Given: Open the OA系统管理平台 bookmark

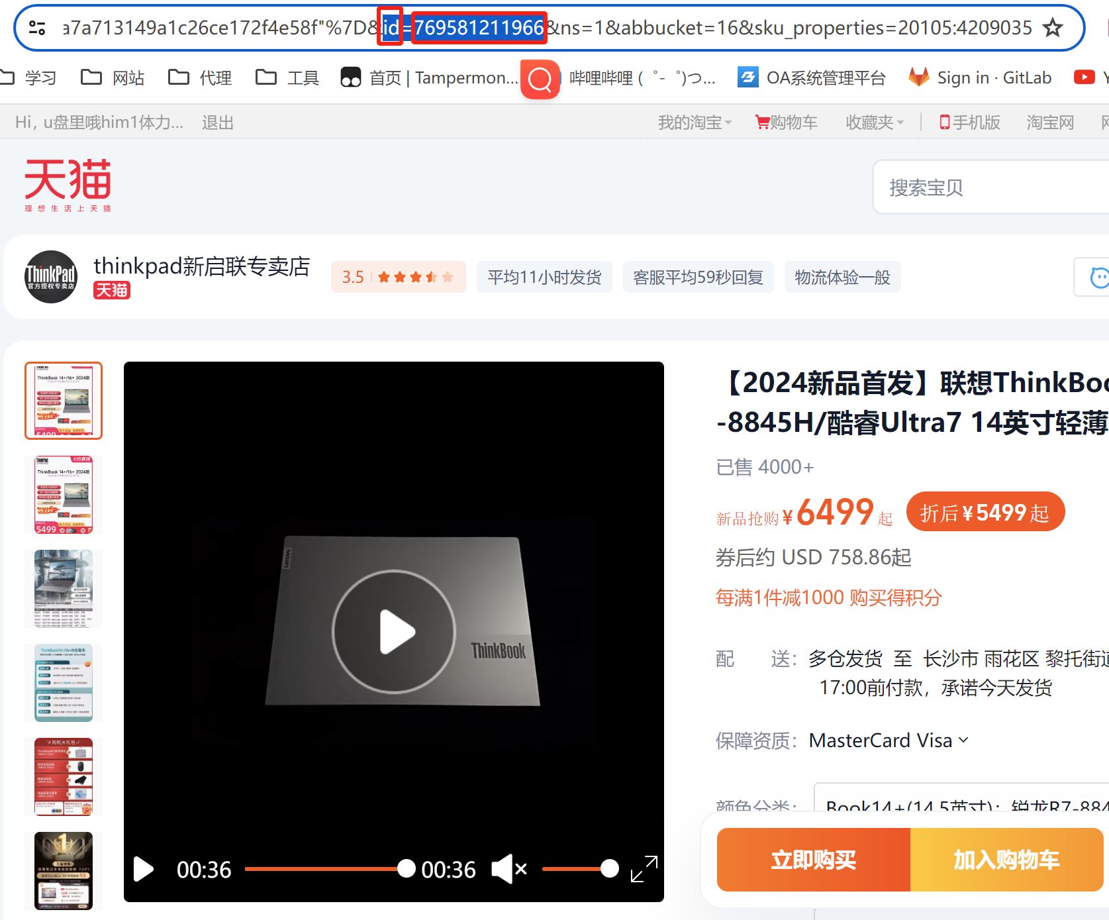Looking at the screenshot, I should [x=812, y=78].
